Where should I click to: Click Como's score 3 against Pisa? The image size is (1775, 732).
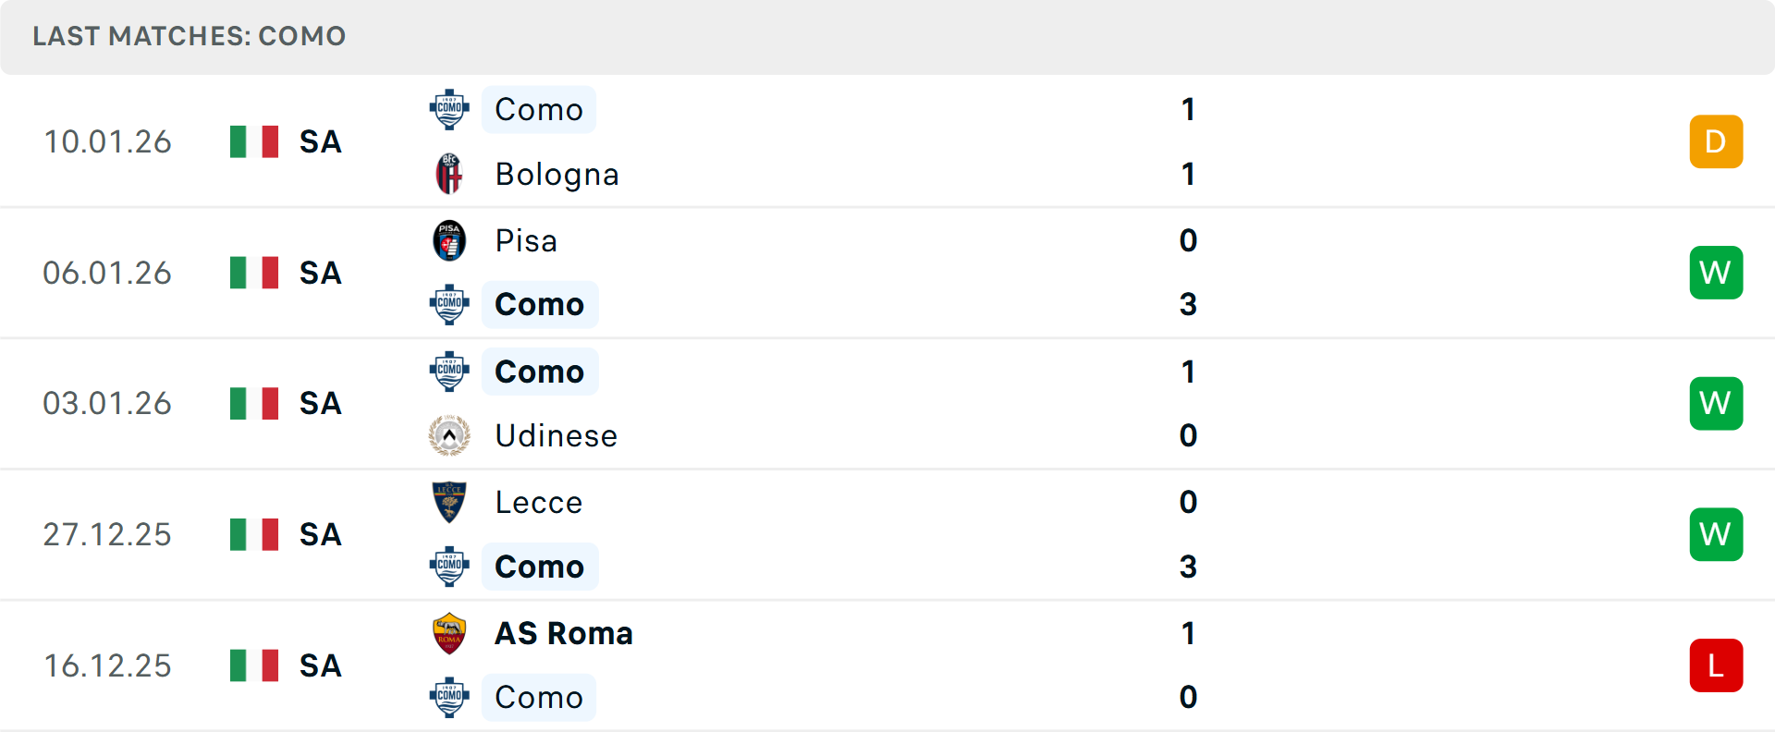click(1188, 304)
